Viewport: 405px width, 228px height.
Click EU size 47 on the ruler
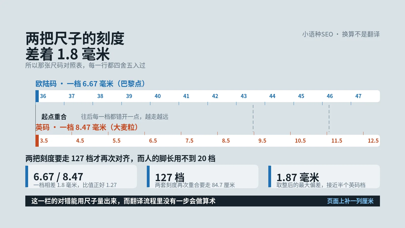point(358,96)
